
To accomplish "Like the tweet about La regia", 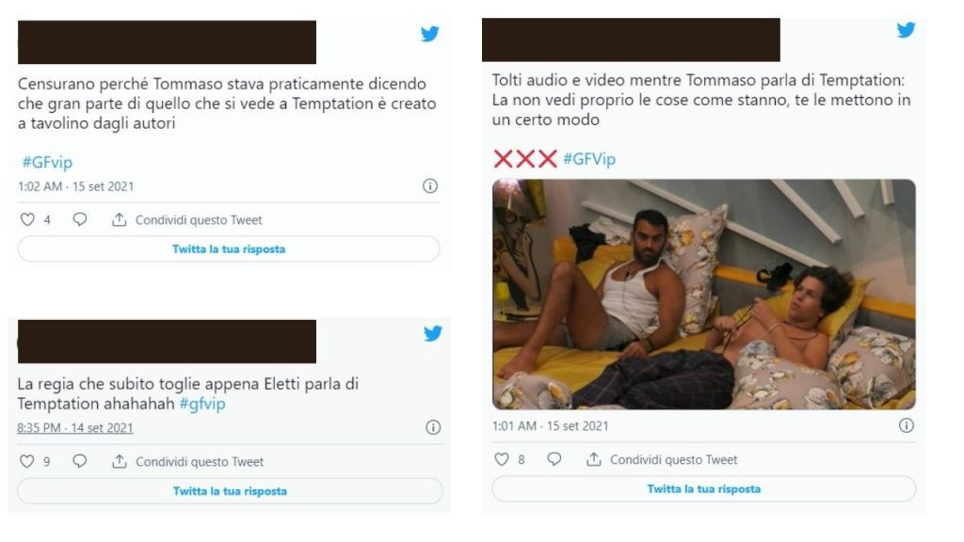I will click(x=27, y=462).
